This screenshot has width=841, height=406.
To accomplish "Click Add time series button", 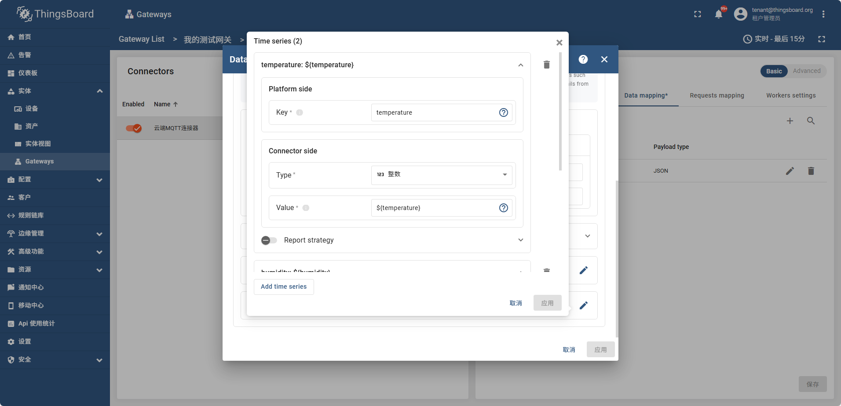I will (x=284, y=286).
